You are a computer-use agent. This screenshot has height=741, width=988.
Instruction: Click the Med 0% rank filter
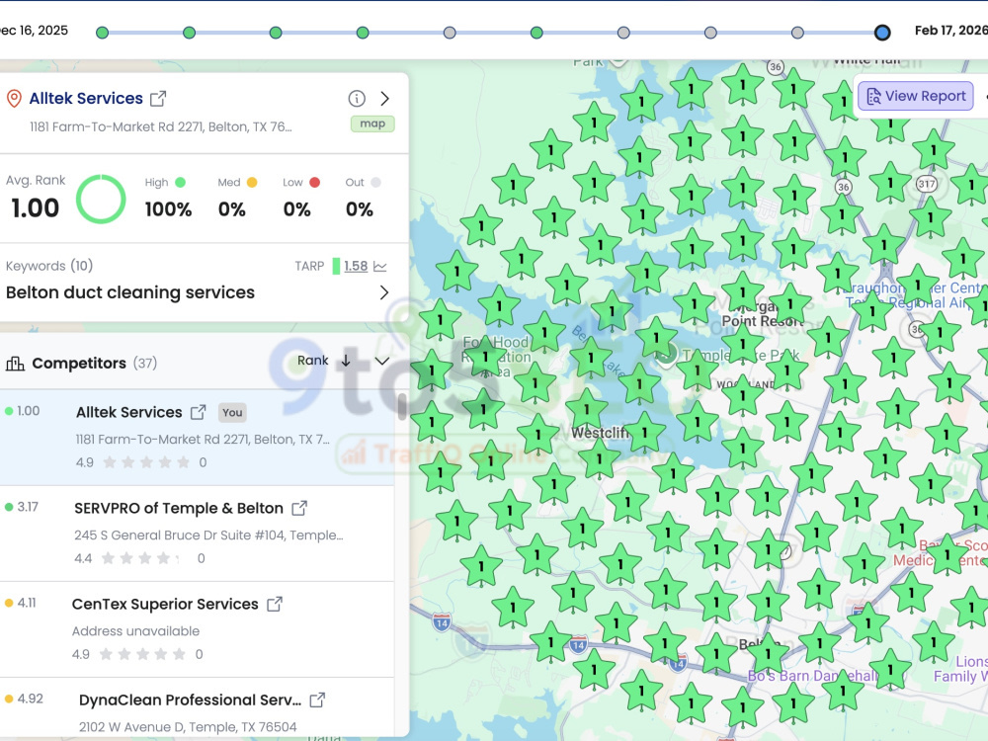tap(236, 198)
